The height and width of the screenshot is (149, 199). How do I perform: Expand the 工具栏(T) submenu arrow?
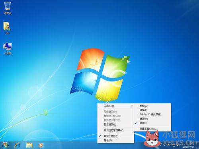(x=131, y=106)
